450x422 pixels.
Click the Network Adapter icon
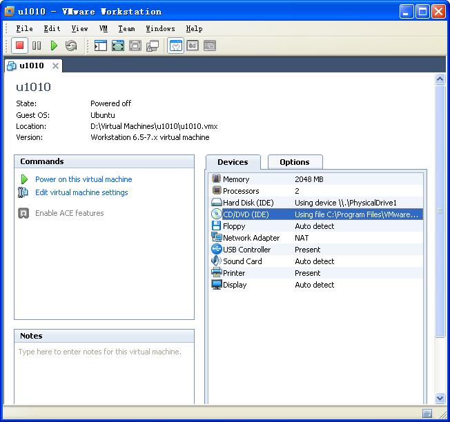(217, 237)
